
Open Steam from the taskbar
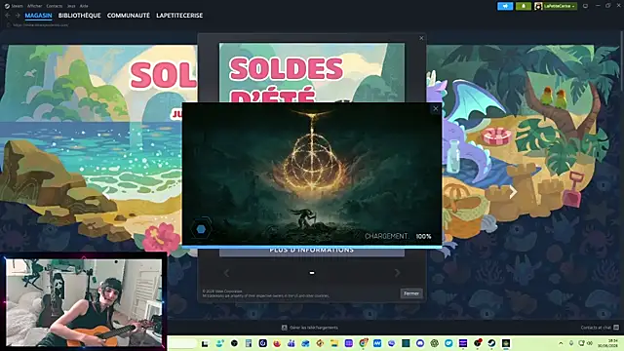pyautogui.click(x=491, y=343)
